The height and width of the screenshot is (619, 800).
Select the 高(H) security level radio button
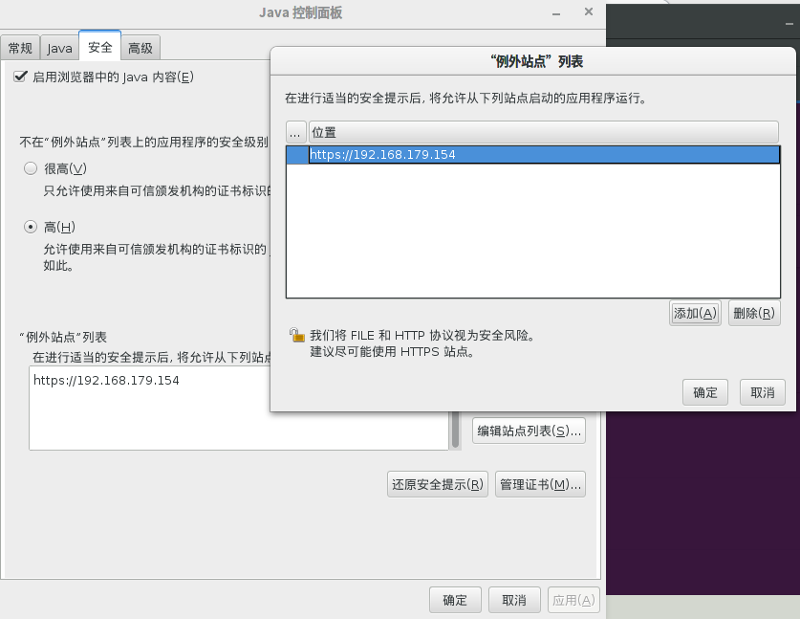(x=31, y=226)
